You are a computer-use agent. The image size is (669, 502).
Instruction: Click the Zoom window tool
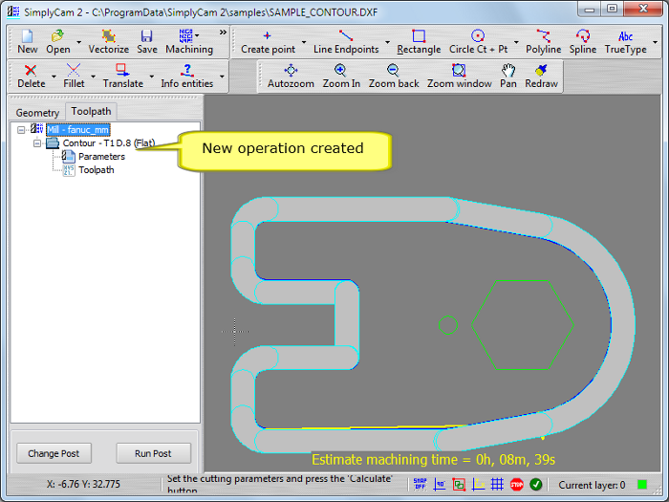click(459, 76)
